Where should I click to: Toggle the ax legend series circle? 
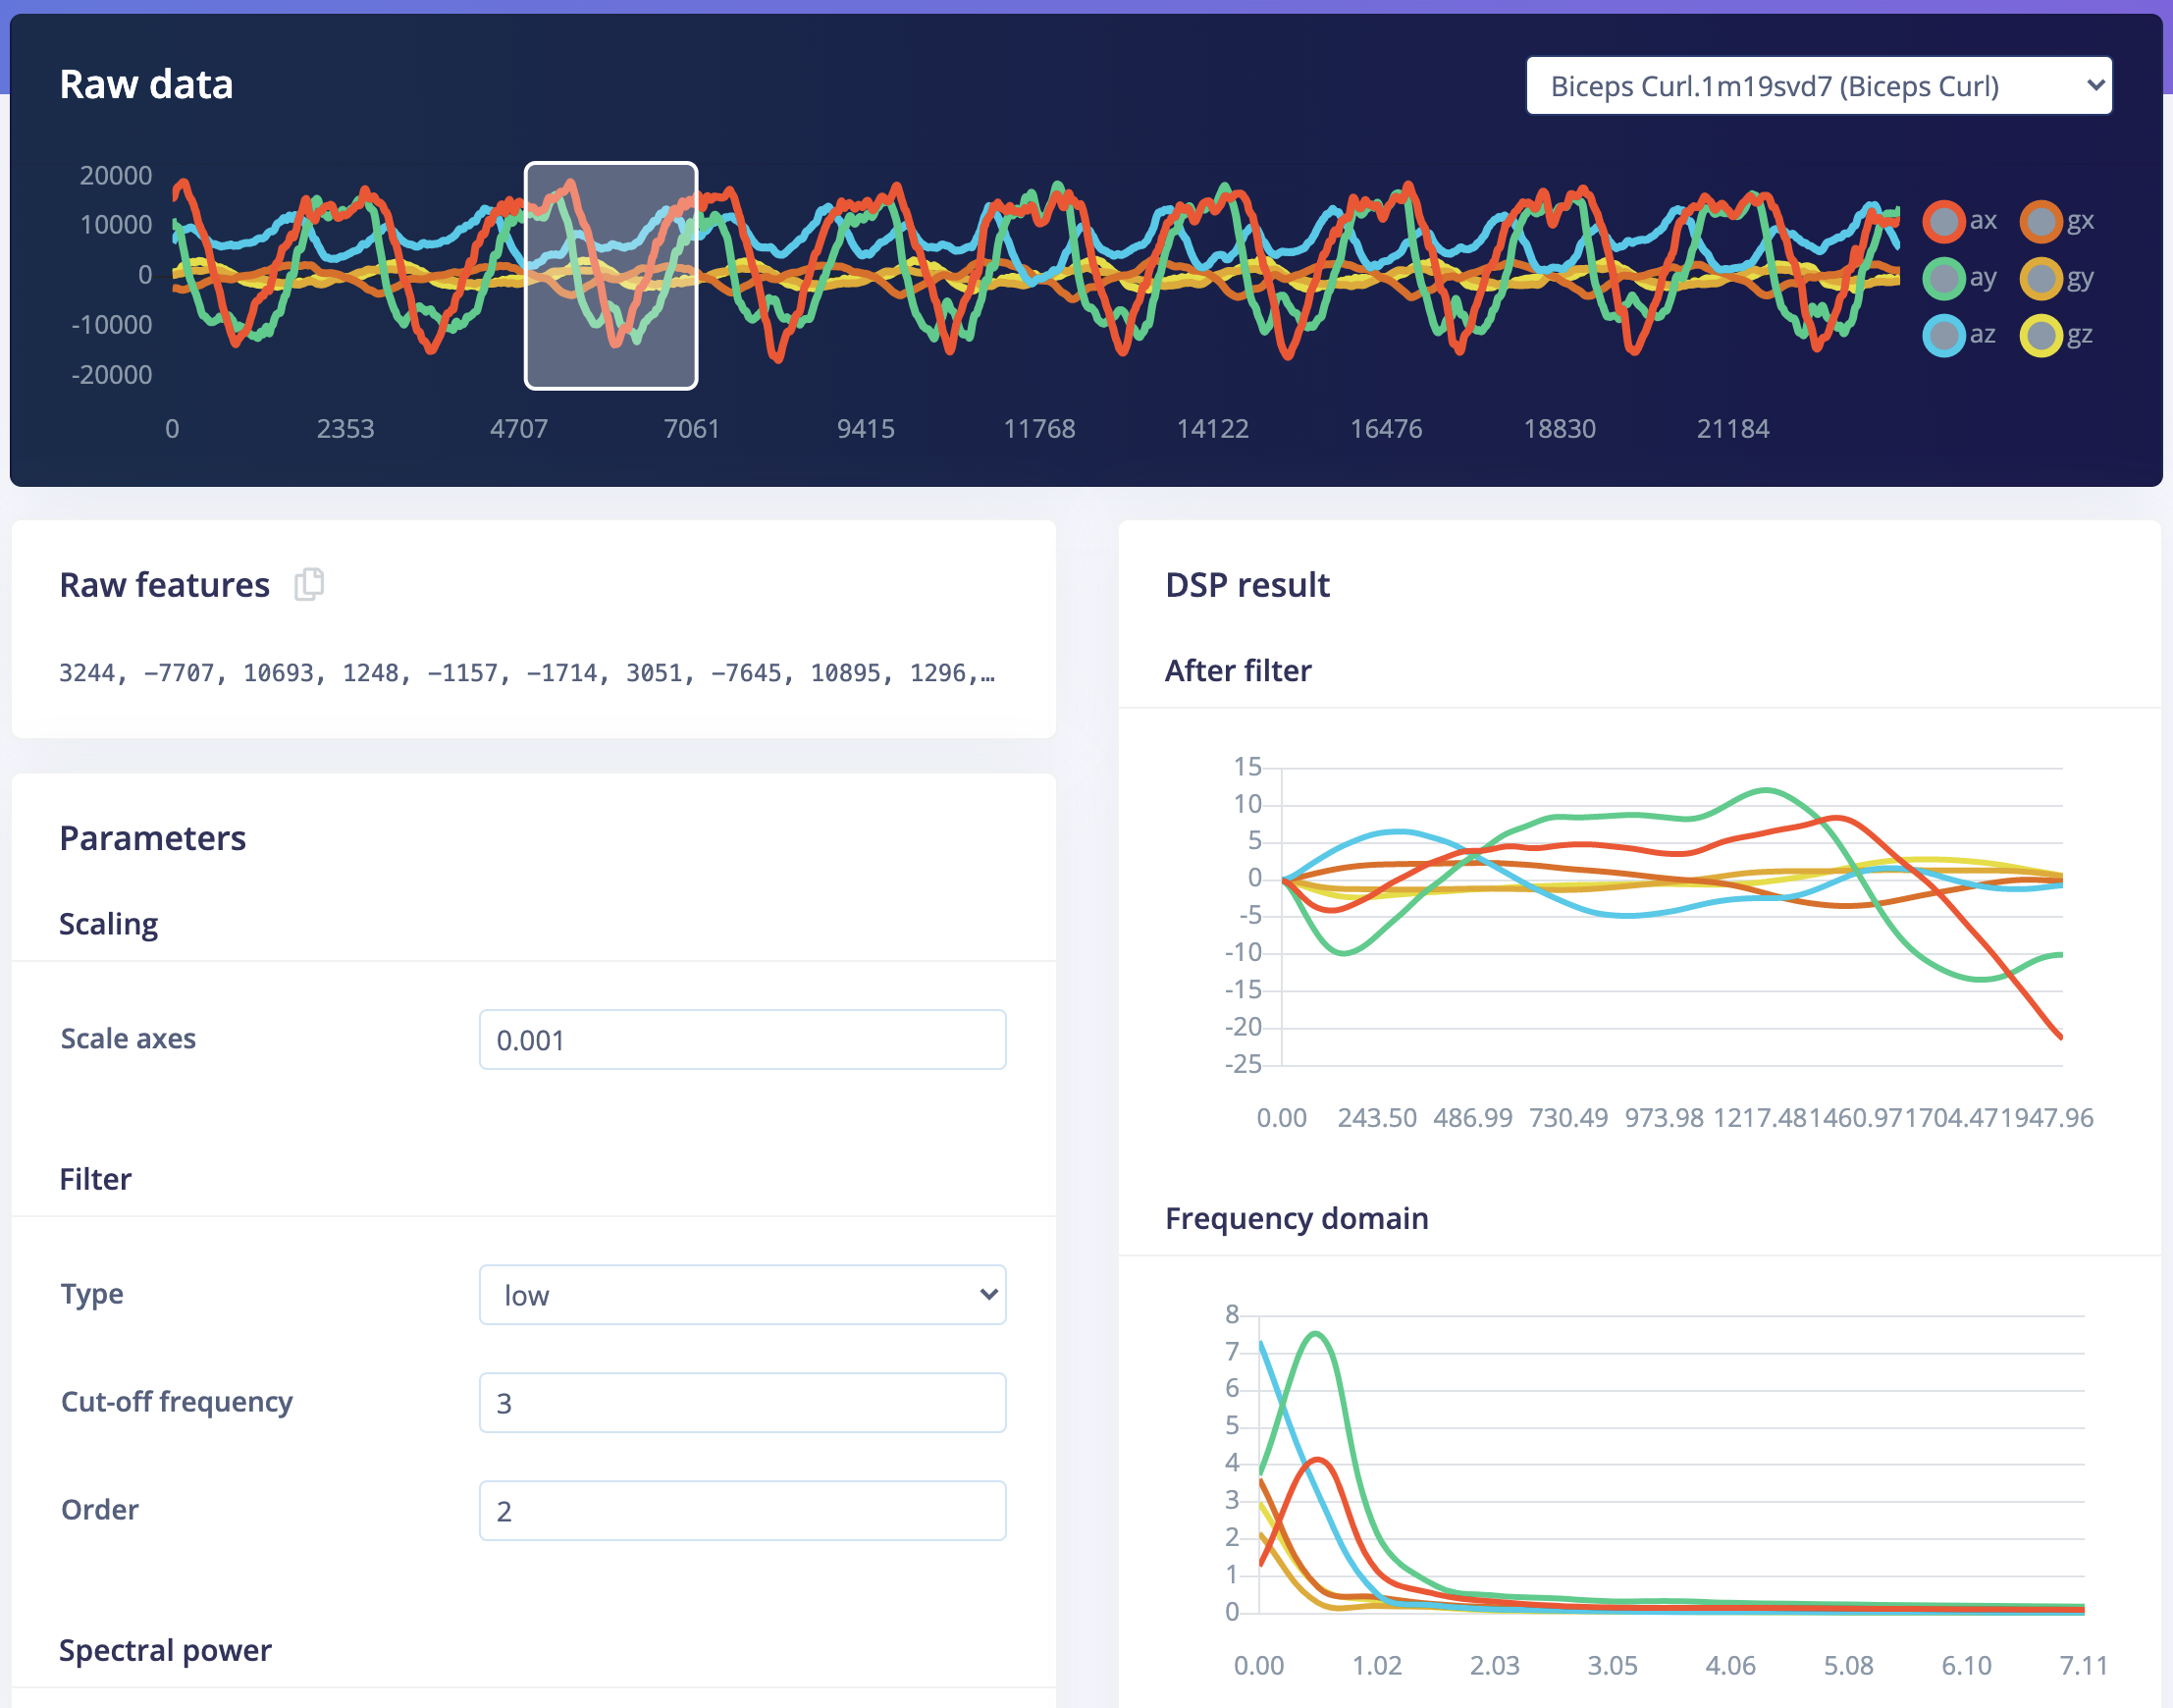pos(1943,221)
